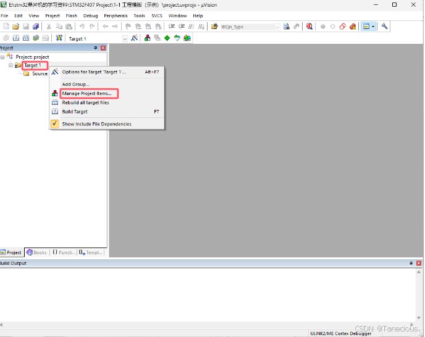Image resolution: width=425 pixels, height=337 pixels.
Task: Toggle Show Include File Dependencies checkmark
Action: 55,124
